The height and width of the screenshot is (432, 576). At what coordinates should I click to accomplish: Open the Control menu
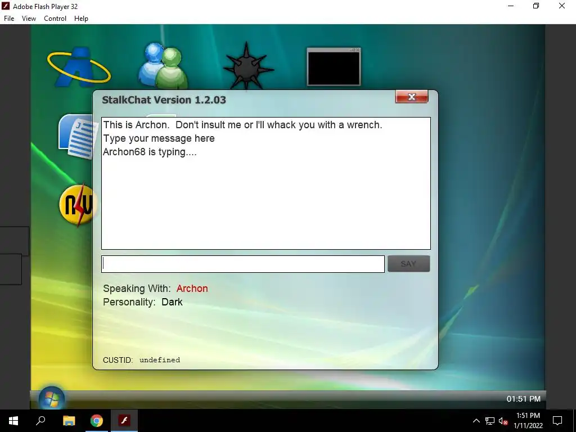[x=55, y=19]
